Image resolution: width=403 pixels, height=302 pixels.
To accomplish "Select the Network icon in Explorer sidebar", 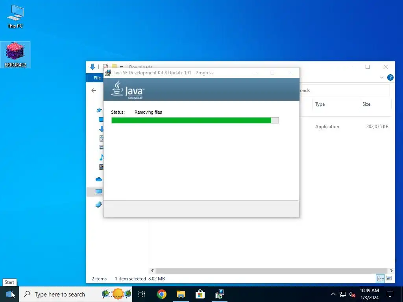I will click(x=99, y=204).
